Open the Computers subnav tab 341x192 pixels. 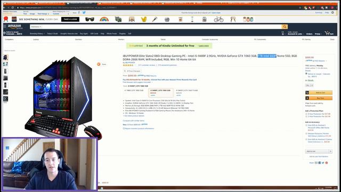tap(9, 39)
